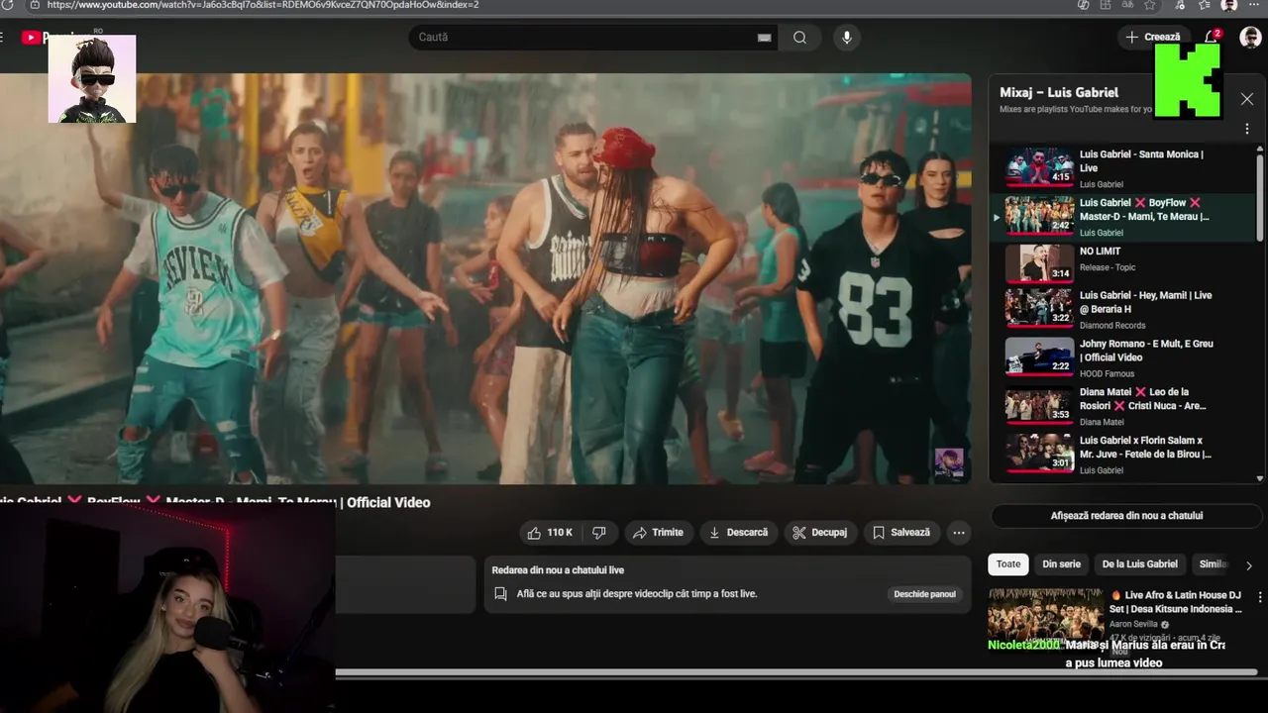
Task: Click Afișează redarea din nou a chatului
Action: point(1126,516)
